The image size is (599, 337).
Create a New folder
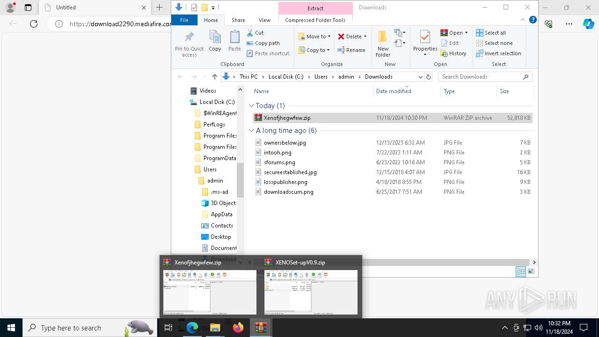[383, 44]
